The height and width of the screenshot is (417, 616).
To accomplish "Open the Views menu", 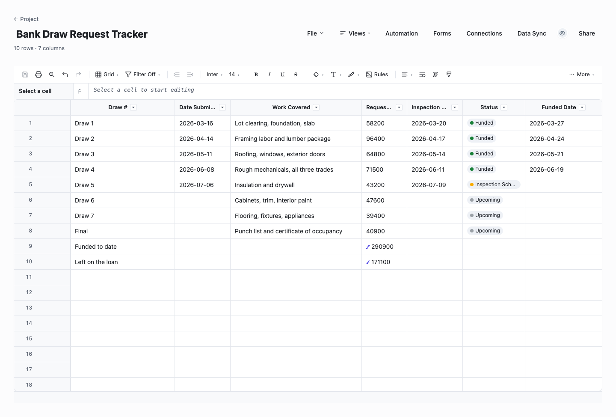I will point(355,33).
